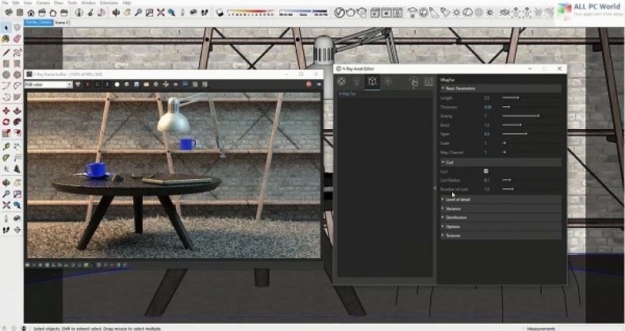Screen dimensions: 625x331
Task: Activate the Rotate tool
Action: tap(6, 122)
